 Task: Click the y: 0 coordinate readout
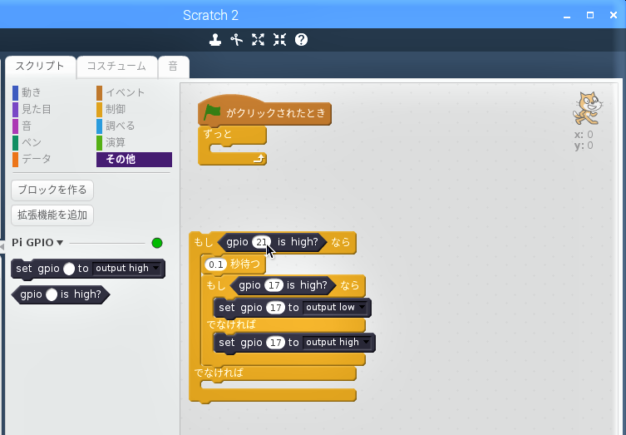coord(584,146)
